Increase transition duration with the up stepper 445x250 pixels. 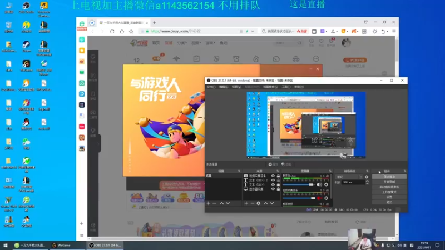point(367,182)
